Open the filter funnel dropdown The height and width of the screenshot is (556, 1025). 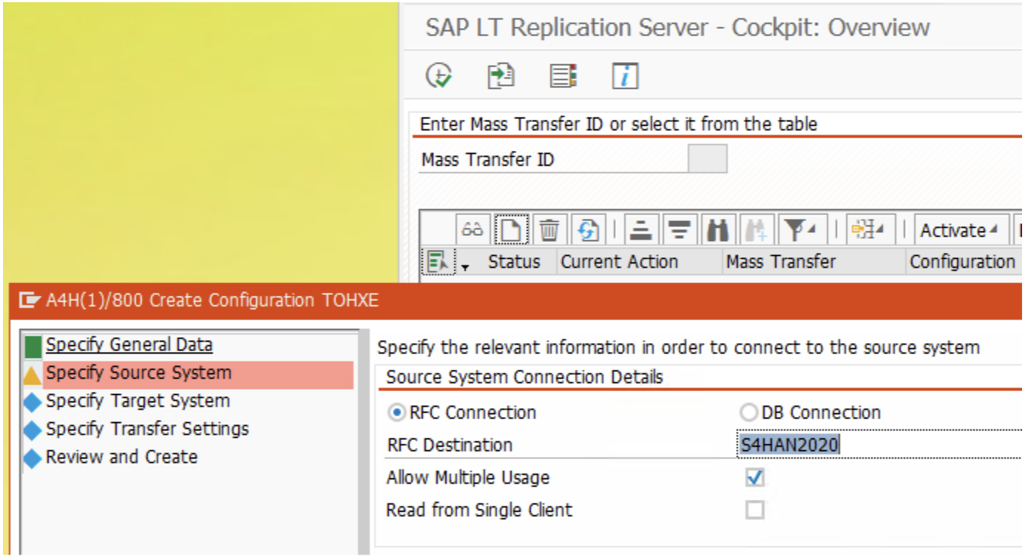[x=802, y=230]
